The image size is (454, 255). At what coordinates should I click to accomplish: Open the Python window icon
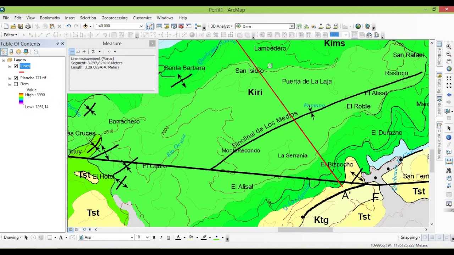click(189, 26)
